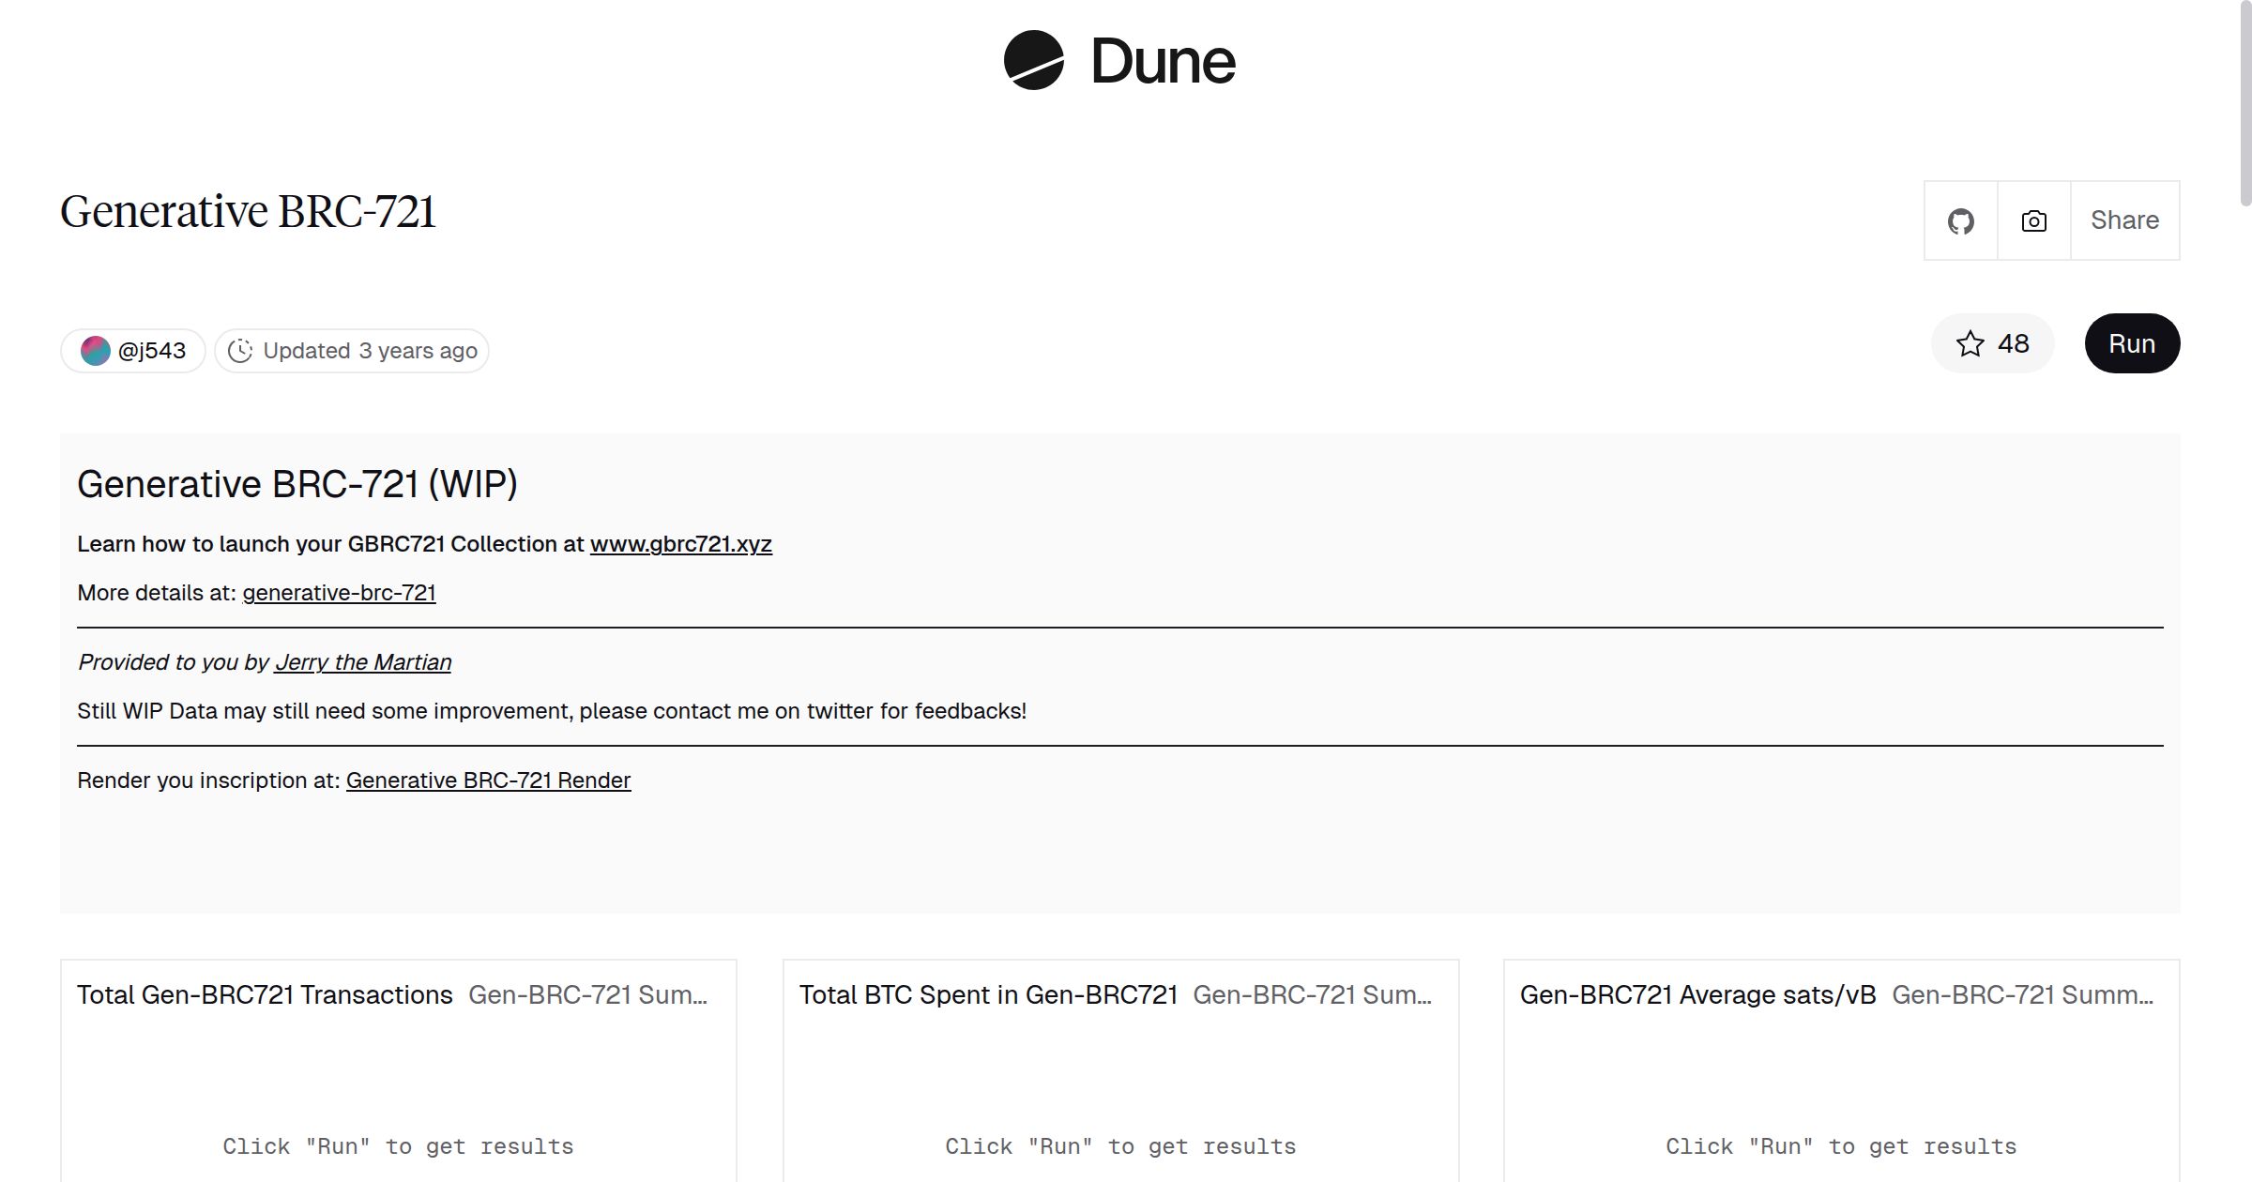Click the camera screenshot icon
2252x1182 pixels.
(x=2033, y=221)
